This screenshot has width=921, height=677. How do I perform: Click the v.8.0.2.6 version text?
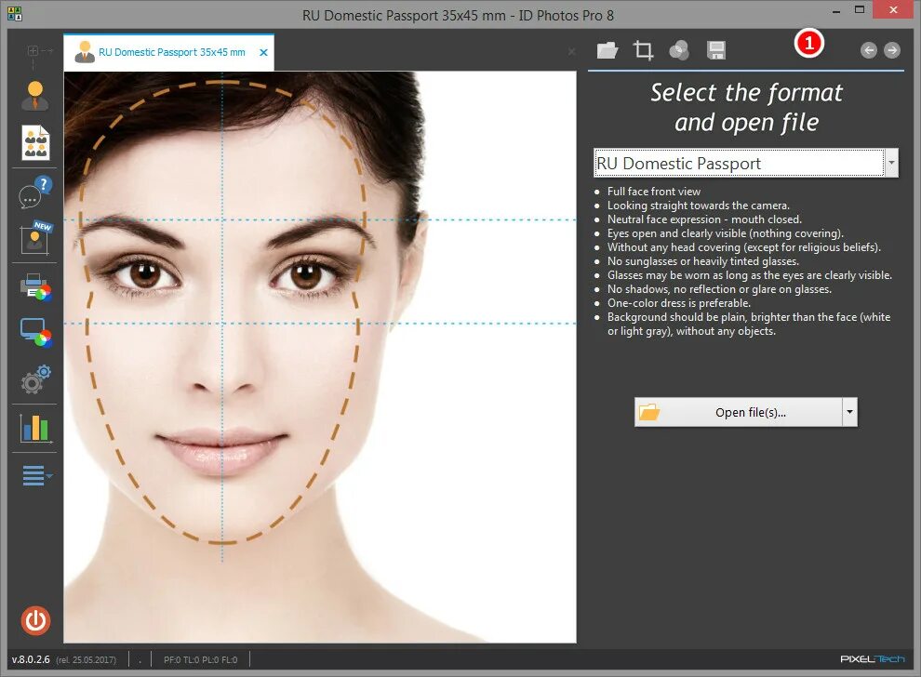coord(31,659)
